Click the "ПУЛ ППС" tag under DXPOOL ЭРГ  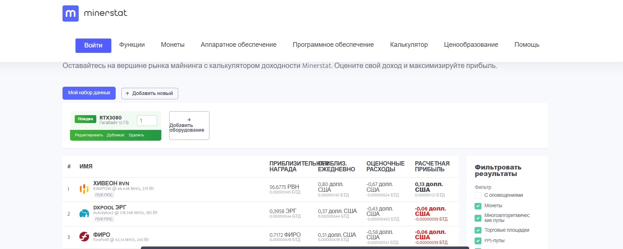(x=104, y=219)
